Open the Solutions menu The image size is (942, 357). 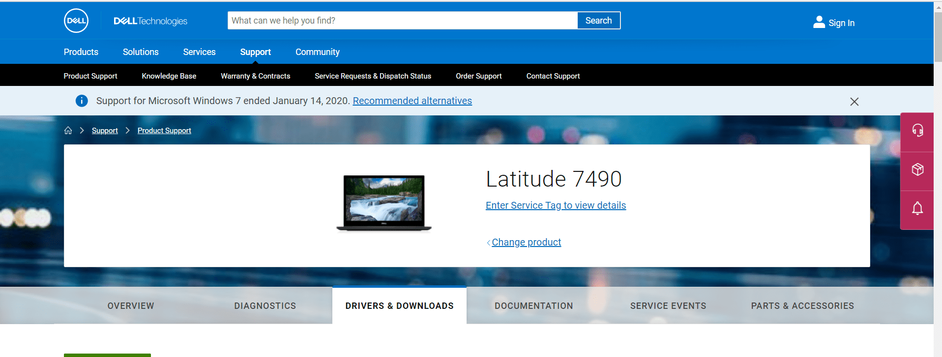coord(141,52)
